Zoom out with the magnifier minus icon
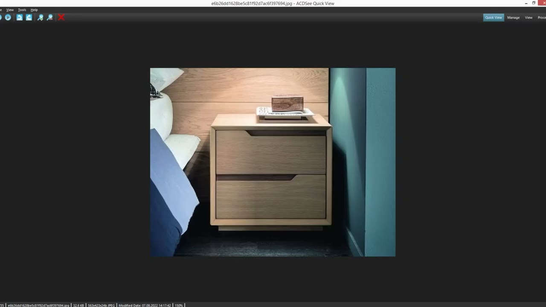This screenshot has height=307, width=546. pyautogui.click(x=50, y=17)
